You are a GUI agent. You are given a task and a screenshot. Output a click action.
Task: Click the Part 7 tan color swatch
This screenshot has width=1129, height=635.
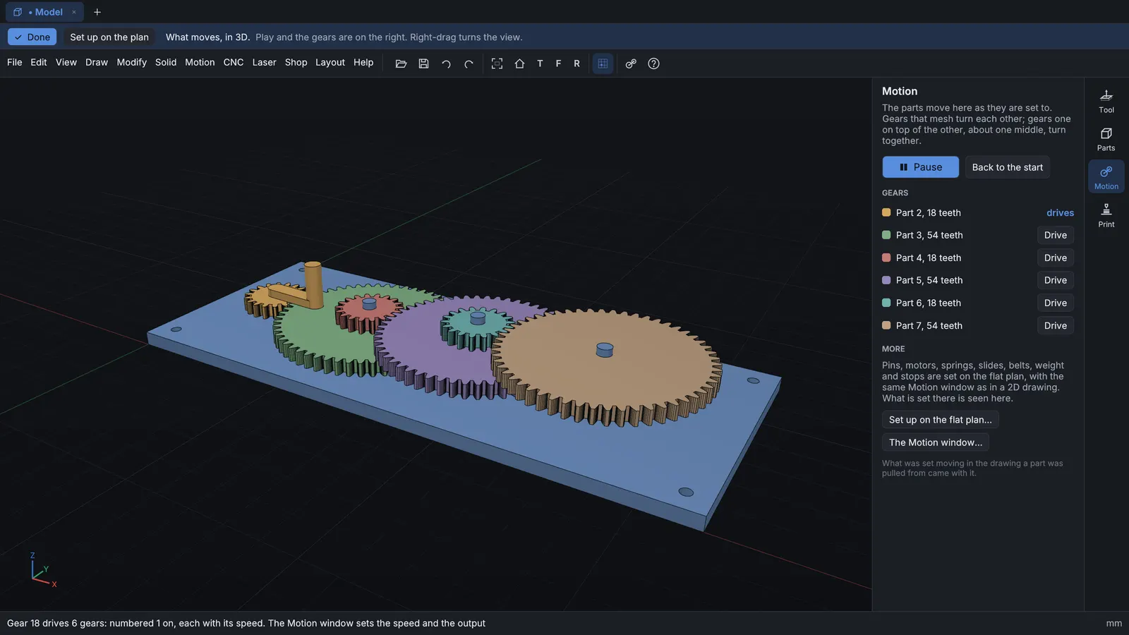[886, 325]
